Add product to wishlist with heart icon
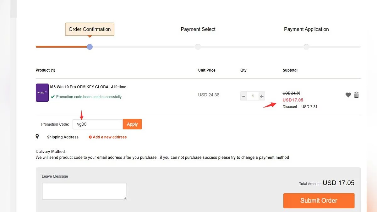Screen dimensions: 377x212 (348, 95)
